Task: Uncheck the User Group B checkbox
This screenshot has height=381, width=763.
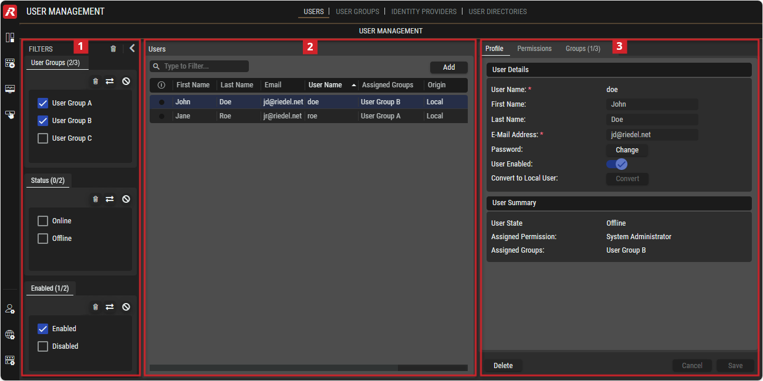Action: (43, 121)
